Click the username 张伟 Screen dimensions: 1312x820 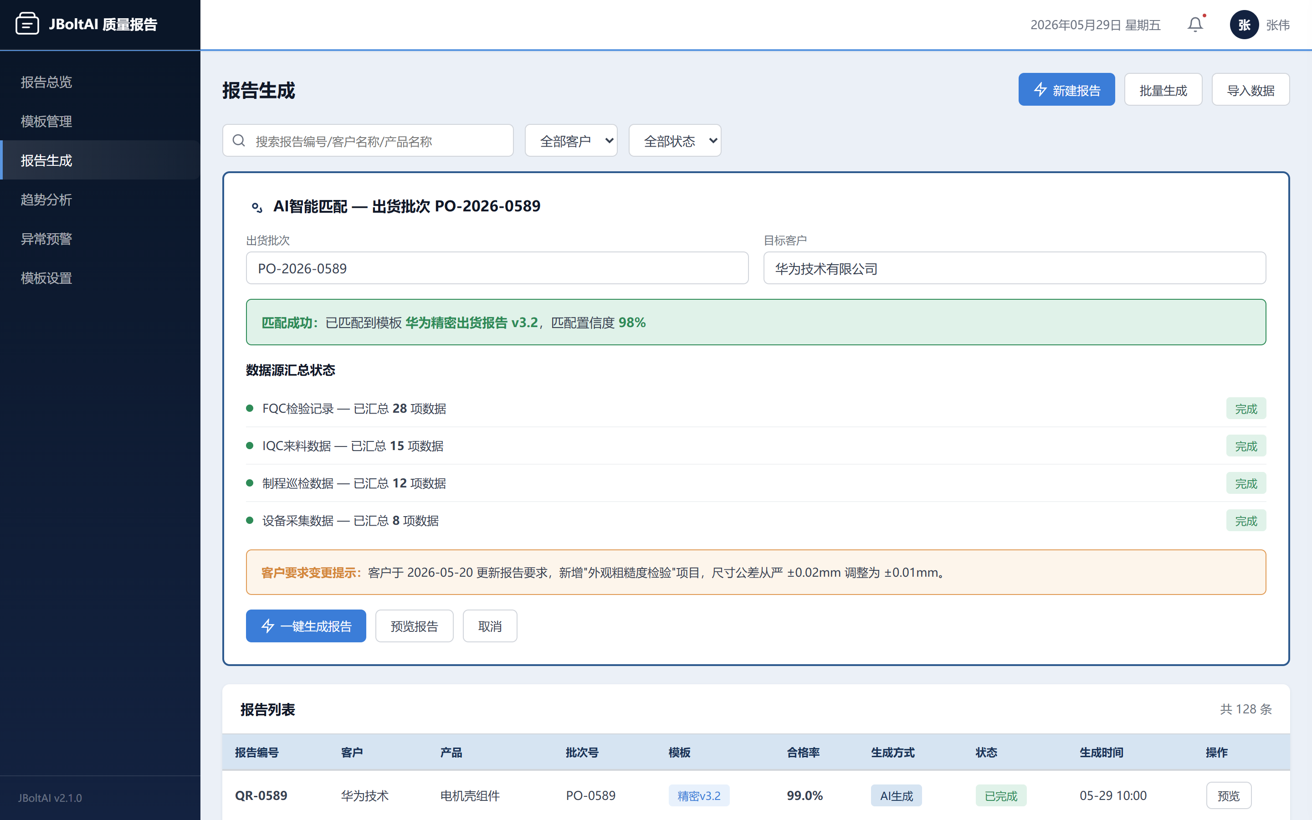1278,25
